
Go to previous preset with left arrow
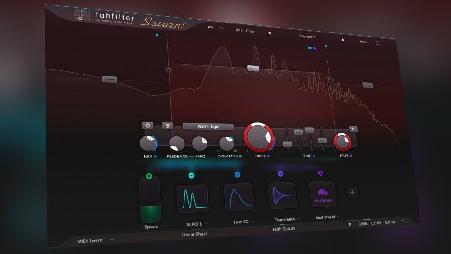(x=270, y=33)
